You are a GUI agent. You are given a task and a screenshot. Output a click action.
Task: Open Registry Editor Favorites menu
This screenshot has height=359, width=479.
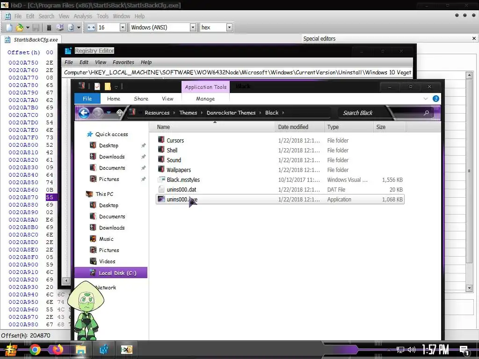tap(123, 62)
